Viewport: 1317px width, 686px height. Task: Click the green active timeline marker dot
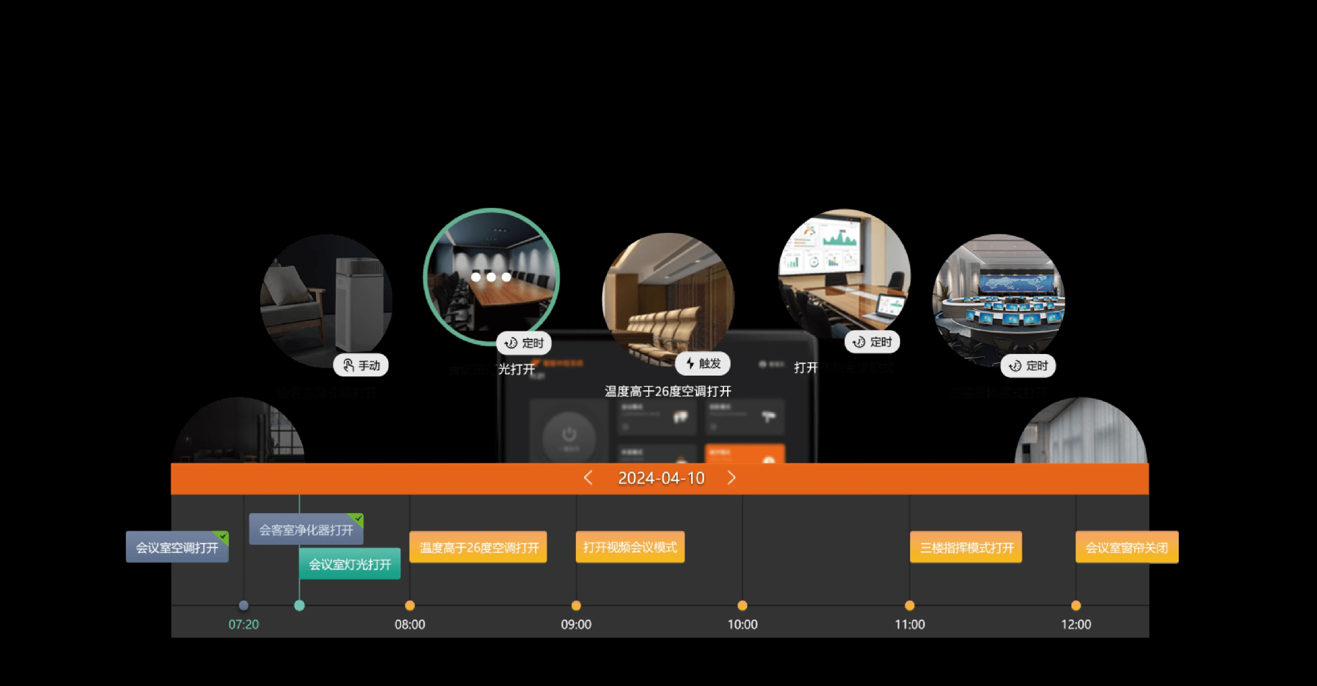click(x=300, y=606)
